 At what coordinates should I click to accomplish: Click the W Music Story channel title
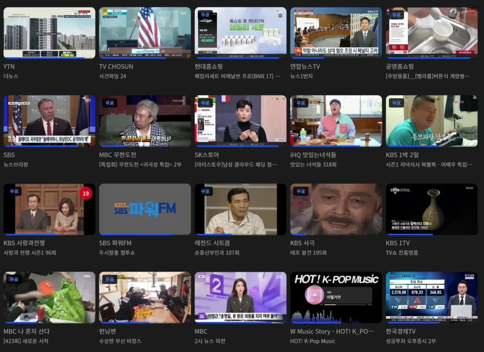tap(332, 331)
